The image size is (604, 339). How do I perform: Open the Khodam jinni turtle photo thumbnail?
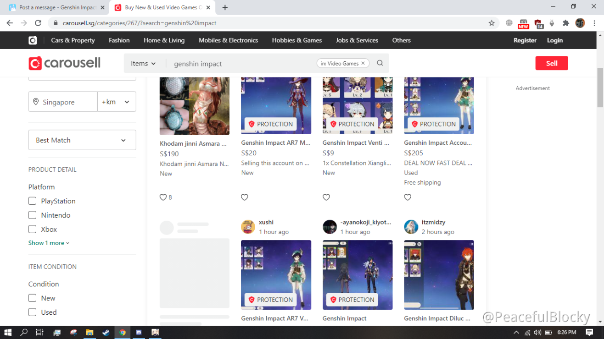(195, 106)
